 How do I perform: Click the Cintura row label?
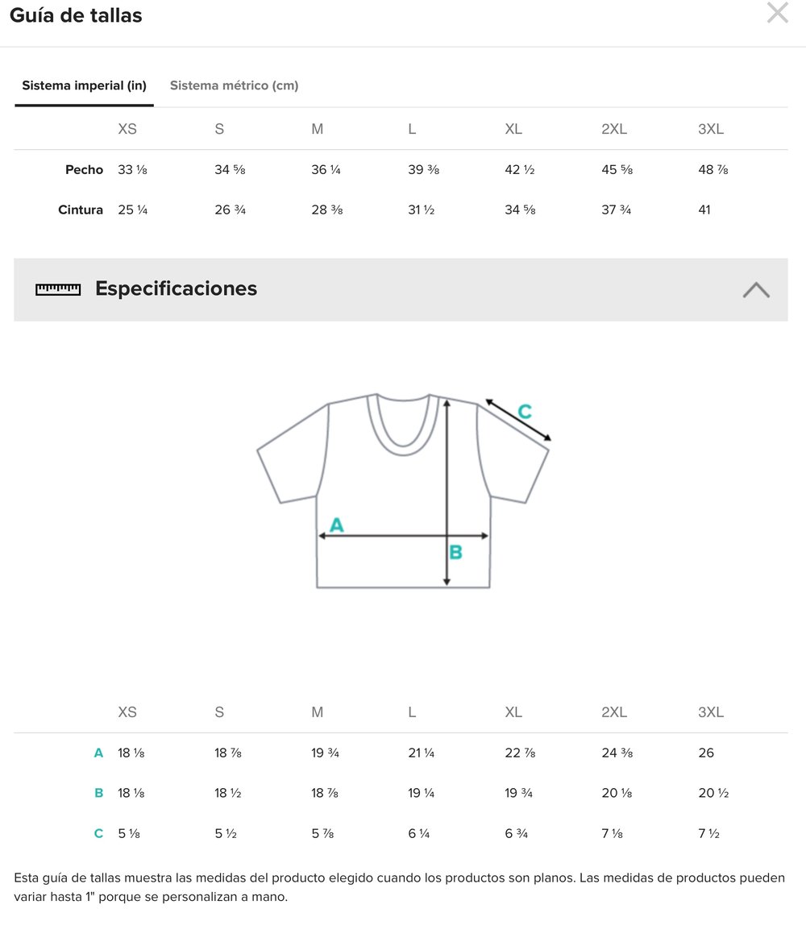(x=81, y=210)
